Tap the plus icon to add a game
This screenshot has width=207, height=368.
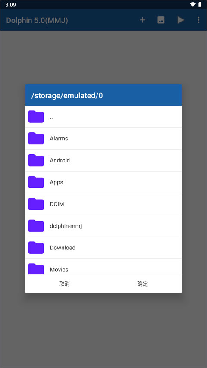(x=142, y=20)
